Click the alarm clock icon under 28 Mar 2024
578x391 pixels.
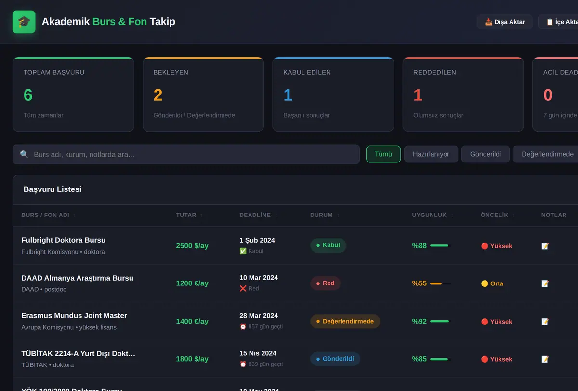coord(243,326)
